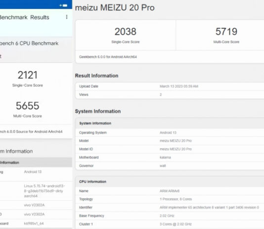Click the Base Frequency value '2.02 GHz'
Viewport: 264px width, 229px height.
pos(167,216)
